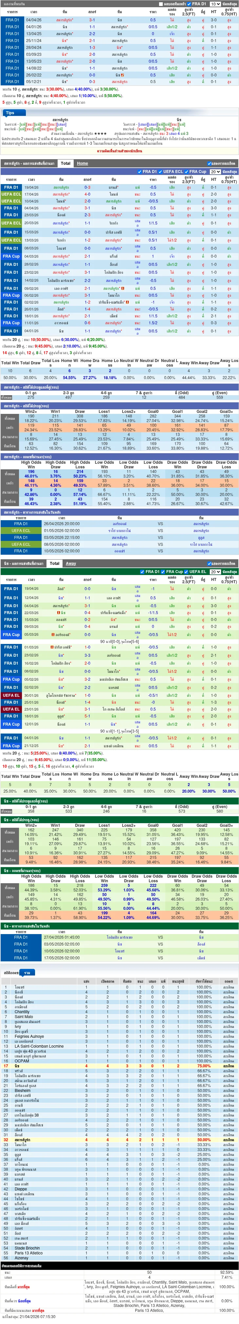Switch to the Away tab for Nice results
239x1324 pixels.
pyautogui.click(x=71, y=563)
